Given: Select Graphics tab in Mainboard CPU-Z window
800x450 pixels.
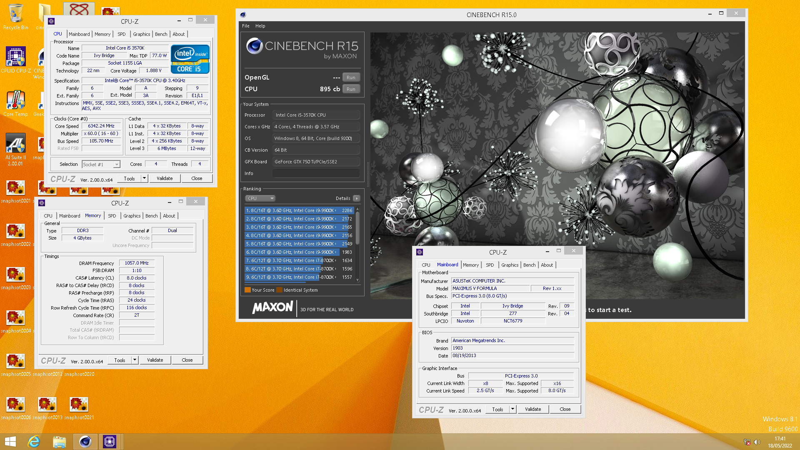Looking at the screenshot, I should (x=510, y=265).
